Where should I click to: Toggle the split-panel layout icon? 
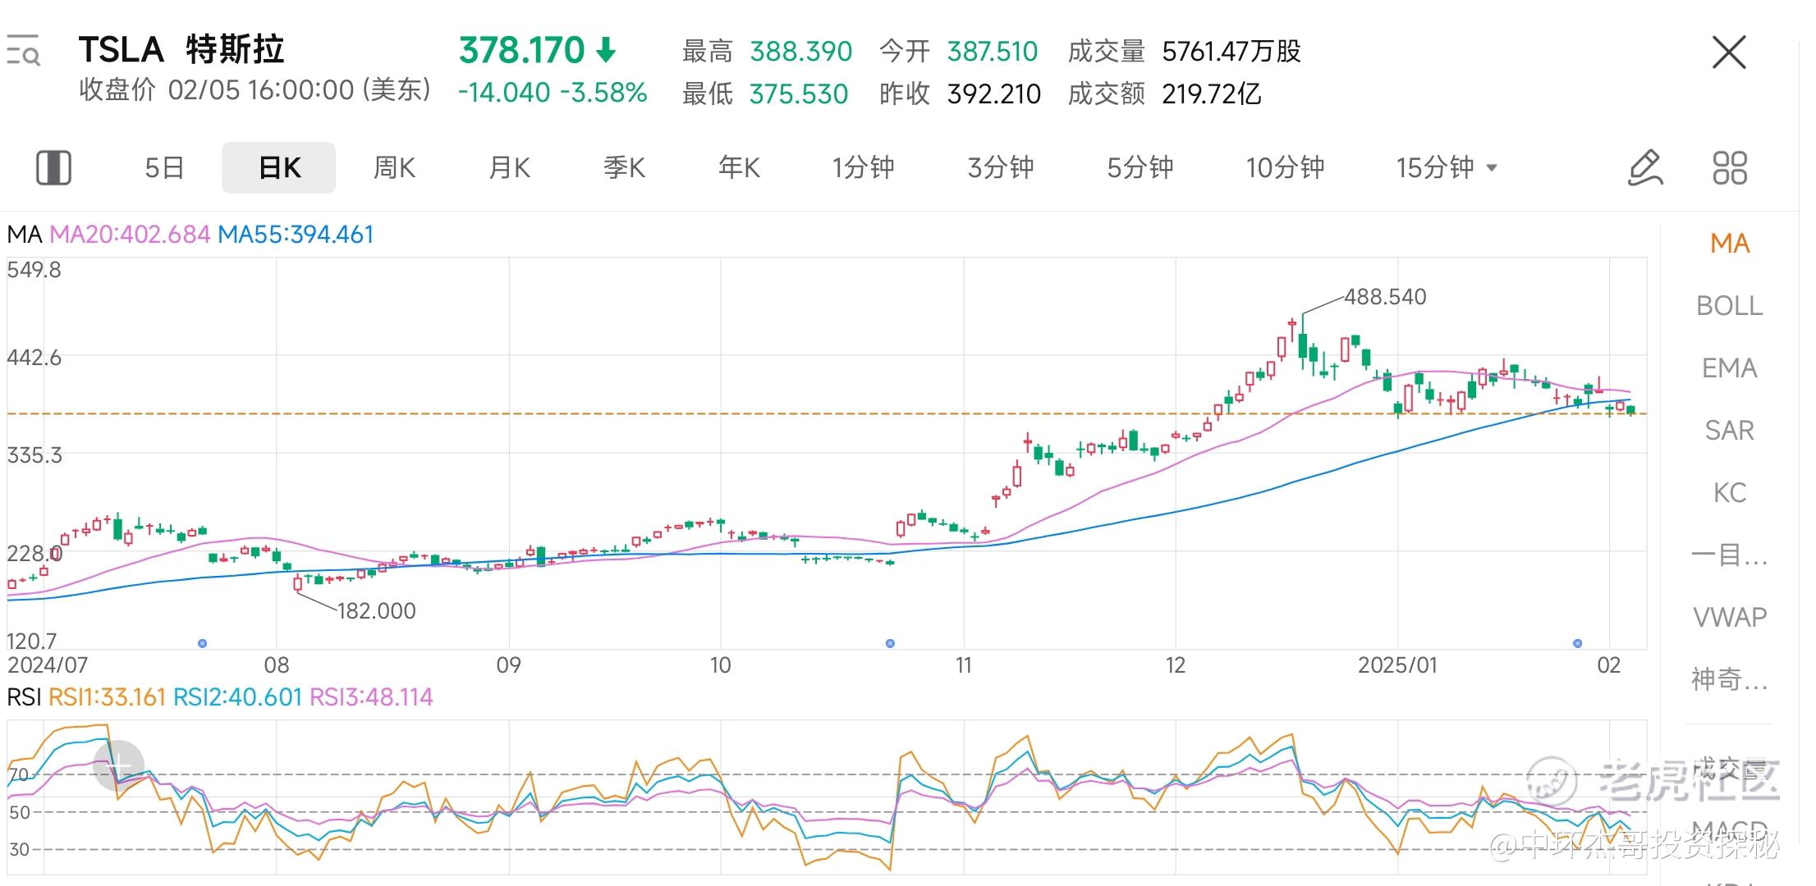tap(53, 167)
